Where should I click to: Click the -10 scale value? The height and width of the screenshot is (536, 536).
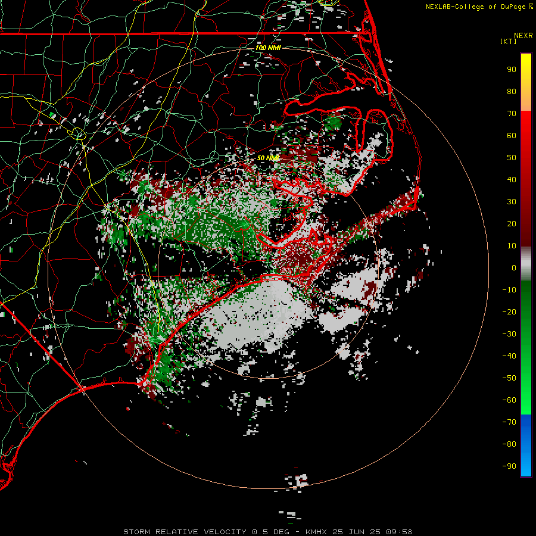(x=509, y=290)
